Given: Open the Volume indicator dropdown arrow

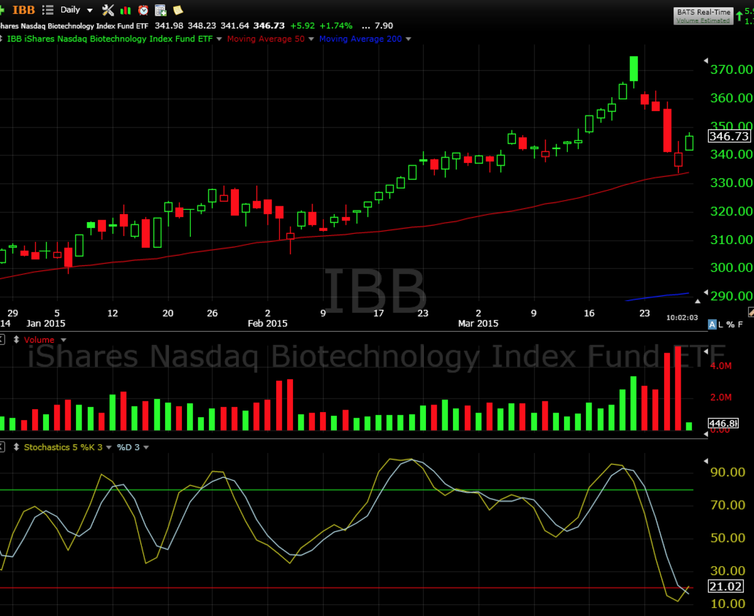Looking at the screenshot, I should 64,340.
